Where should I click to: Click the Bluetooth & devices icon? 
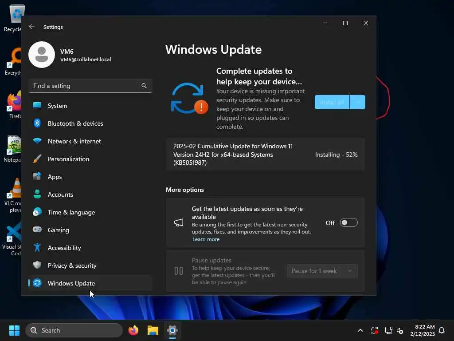(37, 123)
